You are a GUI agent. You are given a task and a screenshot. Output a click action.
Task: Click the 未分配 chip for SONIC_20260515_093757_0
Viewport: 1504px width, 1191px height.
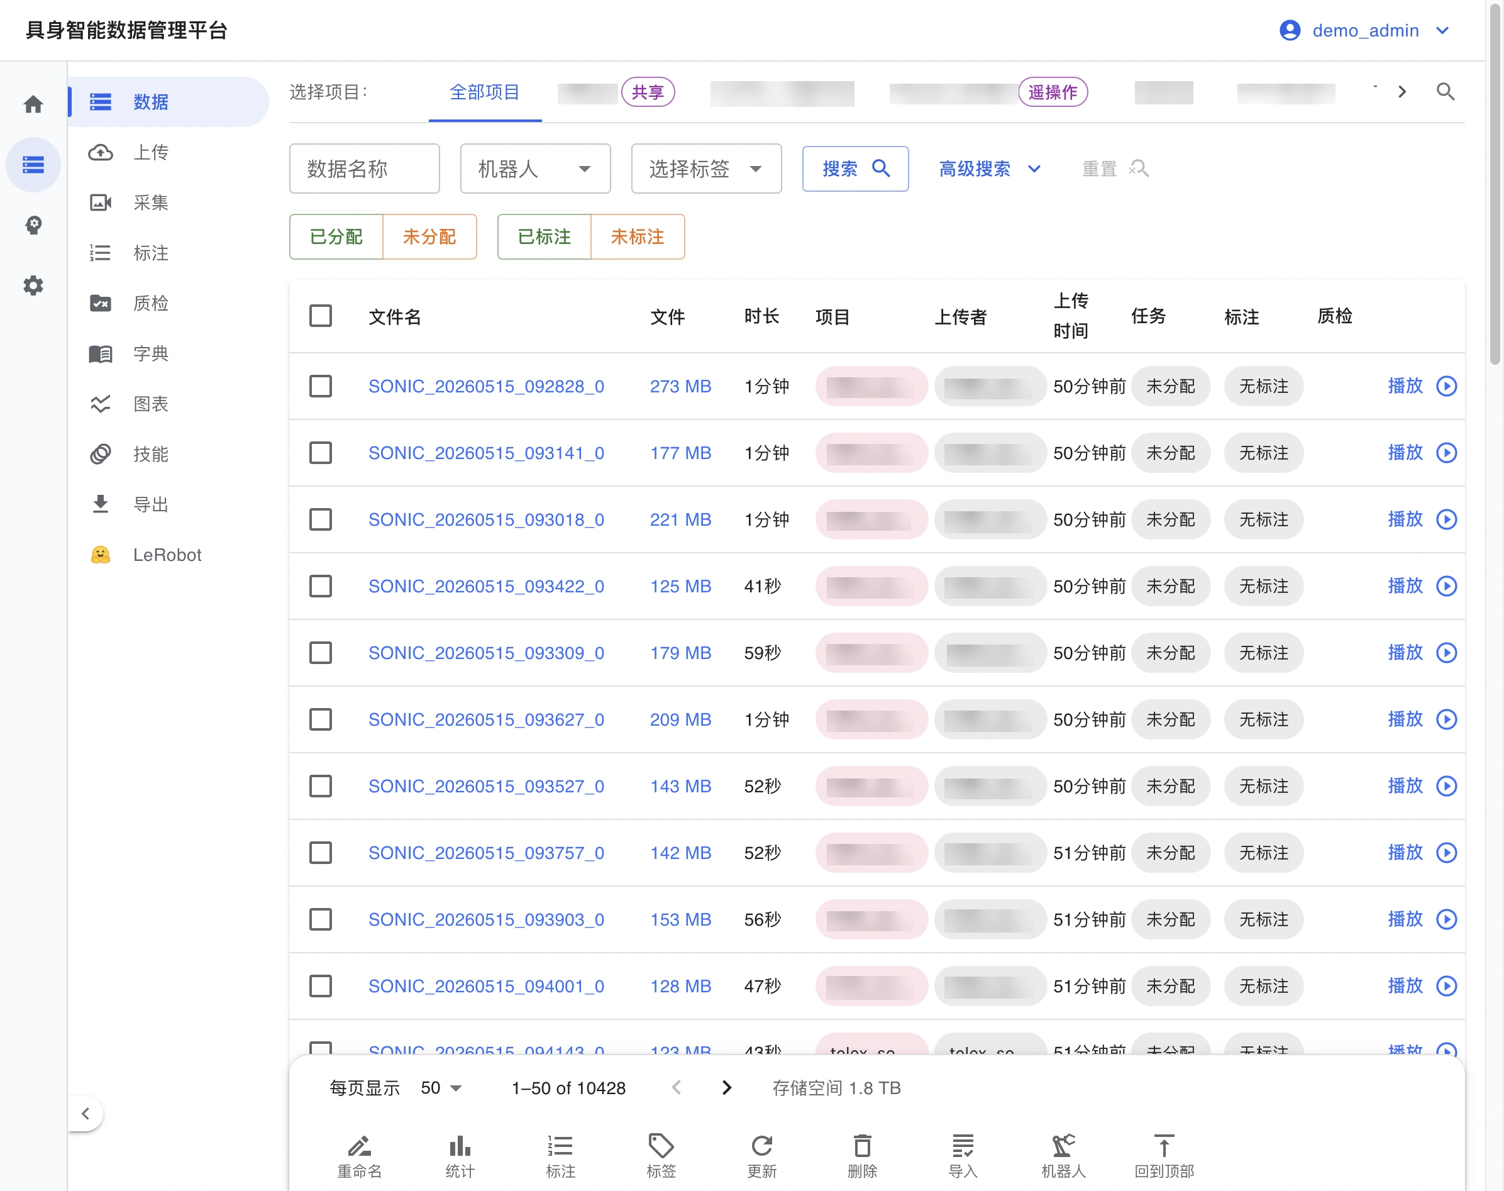pos(1171,853)
